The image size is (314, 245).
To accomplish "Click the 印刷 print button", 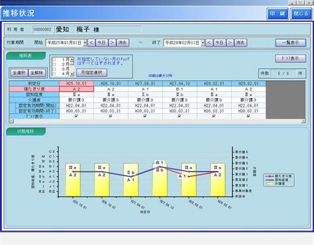I will pos(278,14).
